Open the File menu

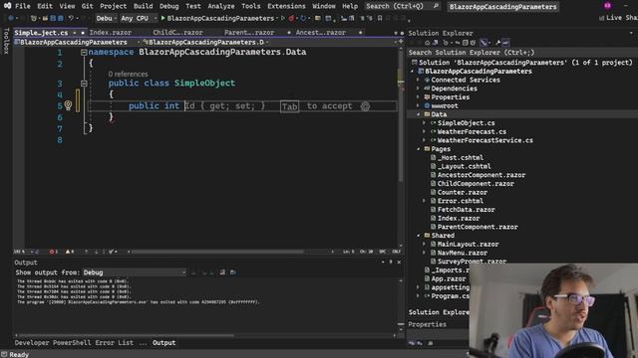[22, 6]
